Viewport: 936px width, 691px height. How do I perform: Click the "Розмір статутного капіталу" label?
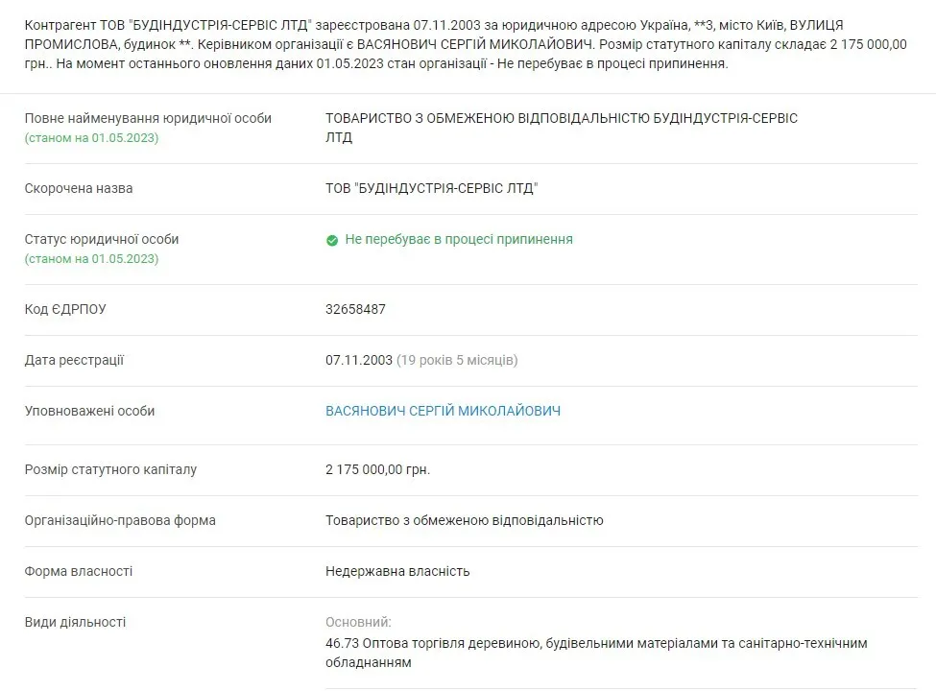pos(110,469)
